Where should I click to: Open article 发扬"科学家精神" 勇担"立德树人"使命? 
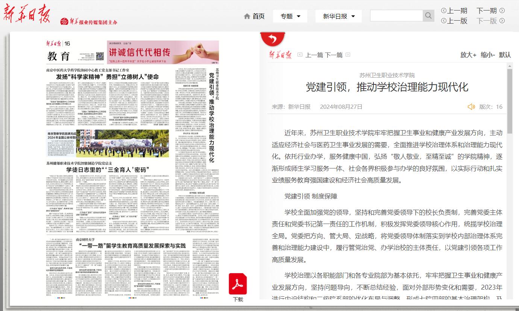pos(107,77)
